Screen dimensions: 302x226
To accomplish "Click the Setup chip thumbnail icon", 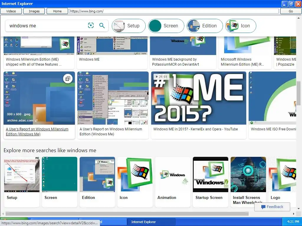I will click(119, 26).
